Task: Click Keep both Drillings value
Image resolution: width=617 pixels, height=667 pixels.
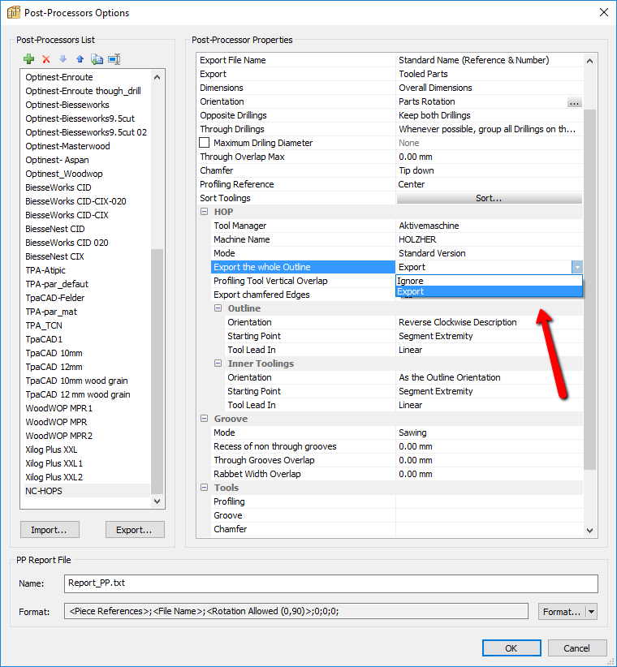Action: [434, 115]
